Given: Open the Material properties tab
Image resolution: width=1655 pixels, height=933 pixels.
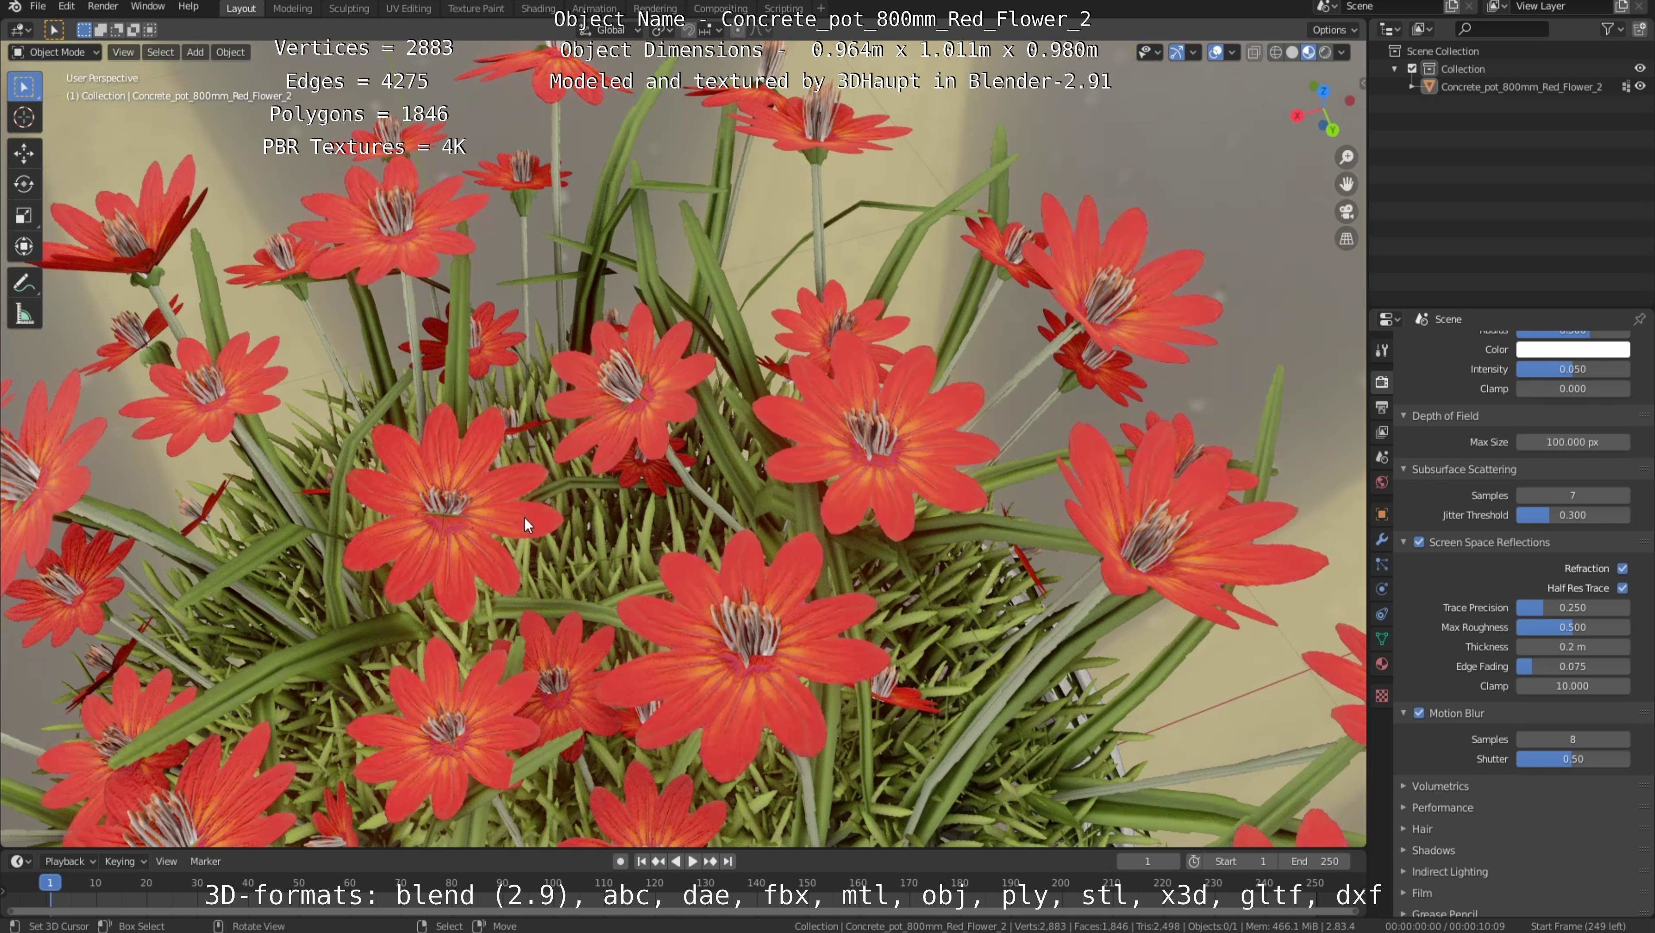Looking at the screenshot, I should (1382, 664).
